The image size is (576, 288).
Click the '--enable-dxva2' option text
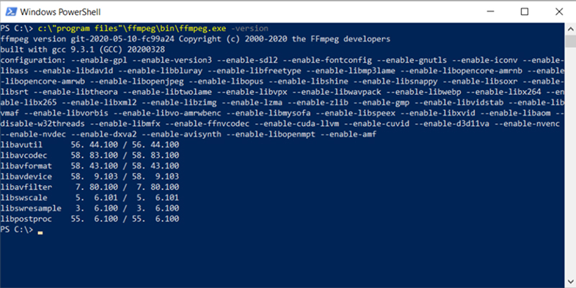pos(104,135)
